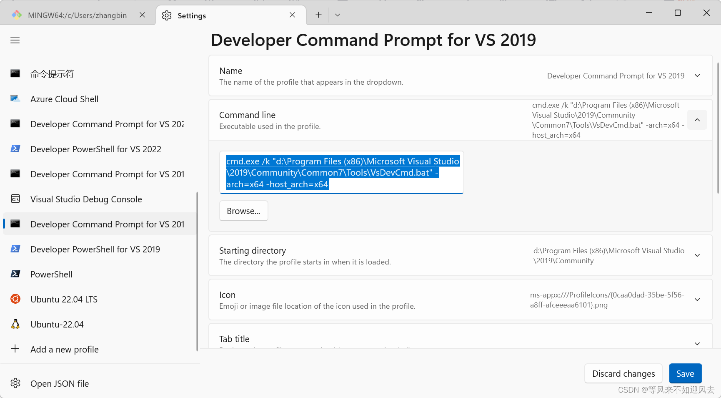Close the Settings tab
721x398 pixels.
292,15
